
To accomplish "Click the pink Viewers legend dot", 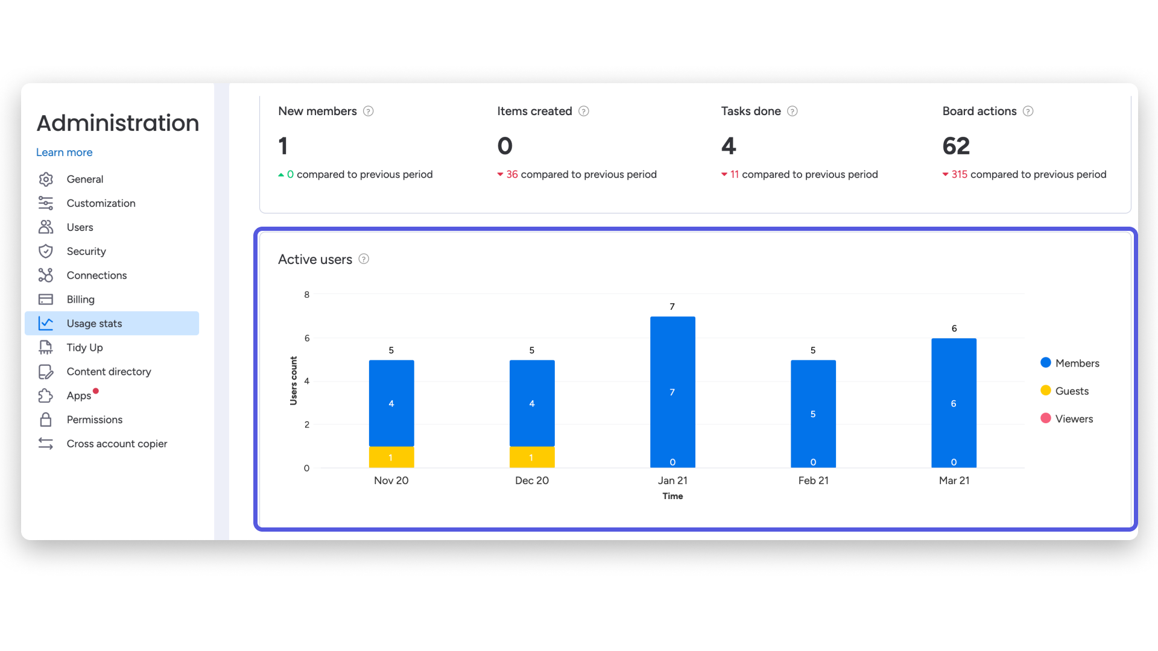I will coord(1046,418).
